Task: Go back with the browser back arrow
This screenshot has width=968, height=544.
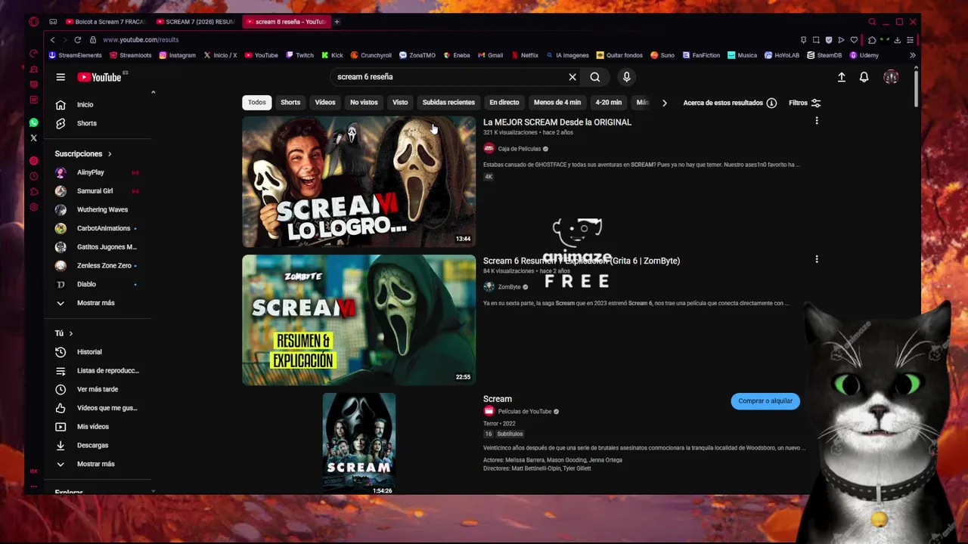Action: coord(52,39)
